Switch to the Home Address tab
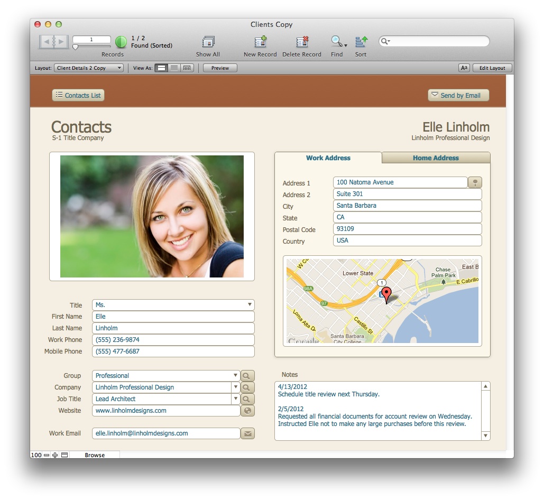The width and height of the screenshot is (544, 500). 436,158
